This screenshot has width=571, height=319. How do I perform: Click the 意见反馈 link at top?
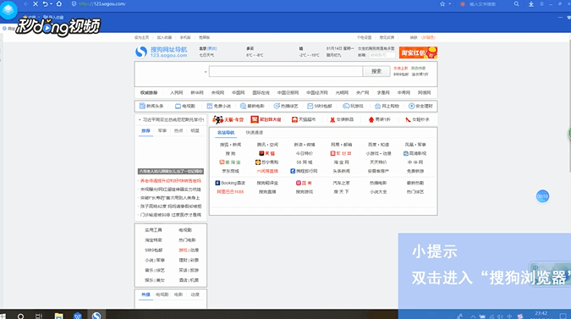pyautogui.click(x=387, y=37)
